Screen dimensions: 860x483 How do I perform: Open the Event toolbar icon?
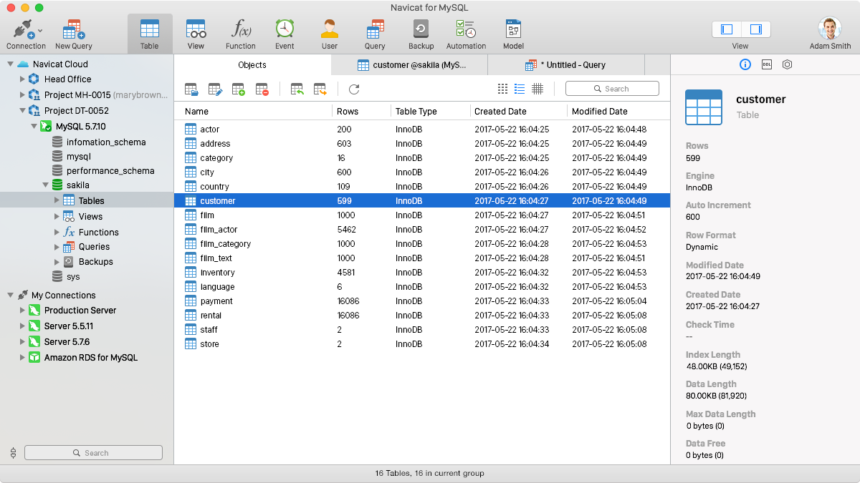click(285, 34)
